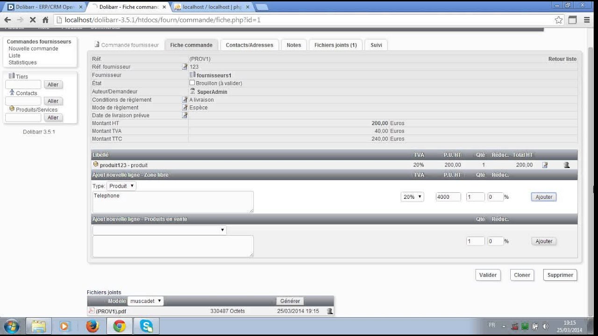Open media player from the taskbar

click(x=65, y=326)
